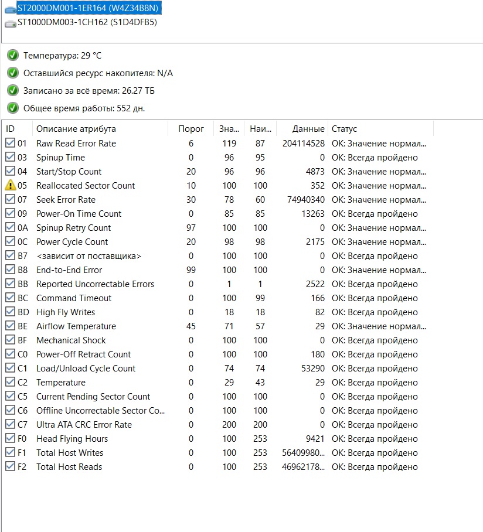Select the ST1000DM003-1CH162 drive entry

tap(87, 23)
